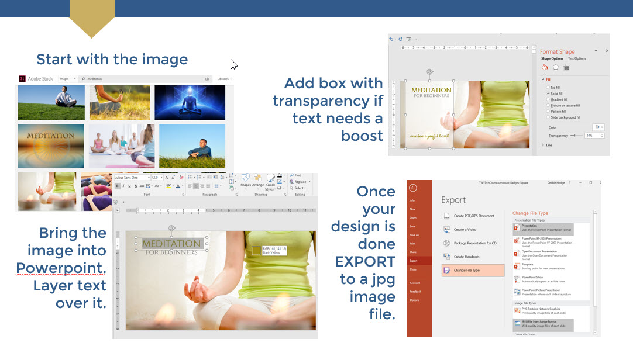633x353 pixels.
Task: Open Options in Backstage menu
Action: click(414, 300)
